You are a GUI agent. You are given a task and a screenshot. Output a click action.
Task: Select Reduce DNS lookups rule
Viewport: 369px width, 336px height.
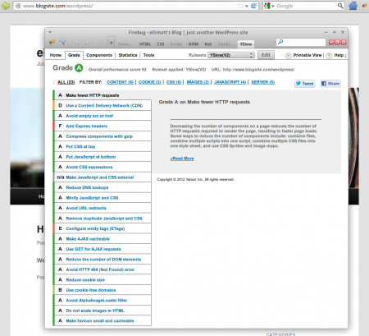[x=102, y=187]
